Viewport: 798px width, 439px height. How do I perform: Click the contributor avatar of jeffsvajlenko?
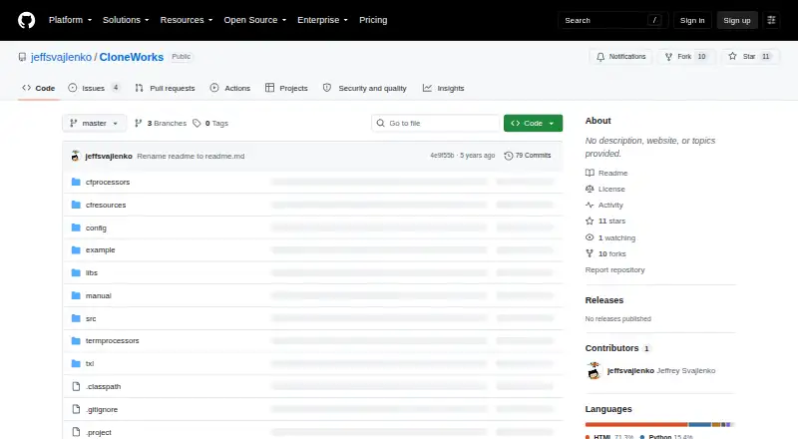594,371
